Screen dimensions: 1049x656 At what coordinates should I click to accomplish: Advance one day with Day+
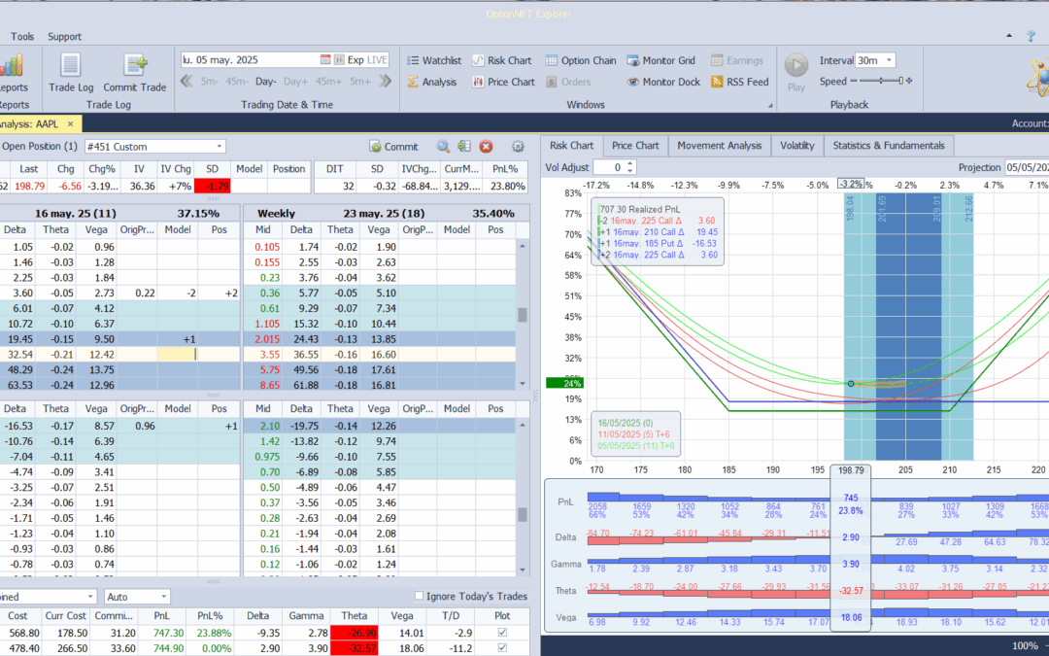295,82
